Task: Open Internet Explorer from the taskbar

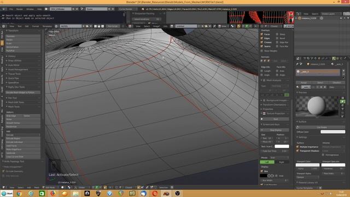Action: 31,193
